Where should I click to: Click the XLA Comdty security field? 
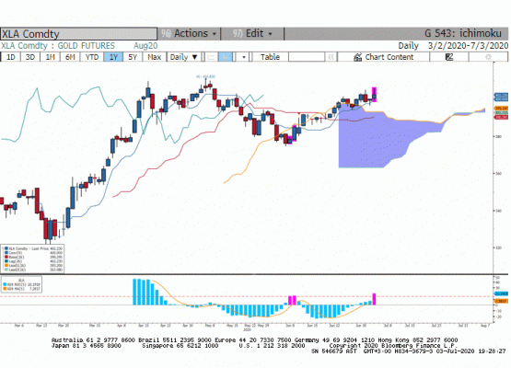pos(78,34)
